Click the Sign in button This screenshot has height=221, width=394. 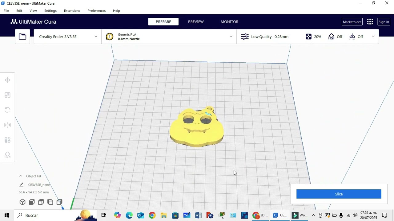(384, 22)
